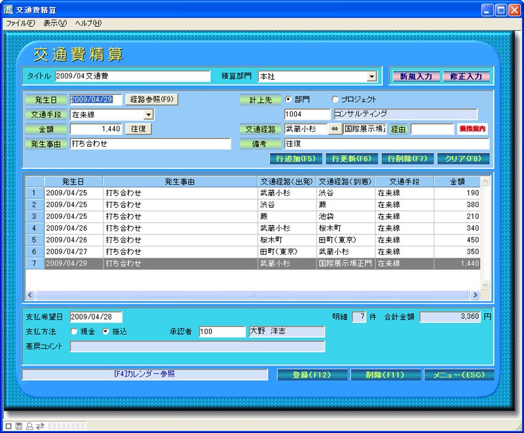
Task: Click the app icon in title bar
Action: [8, 10]
